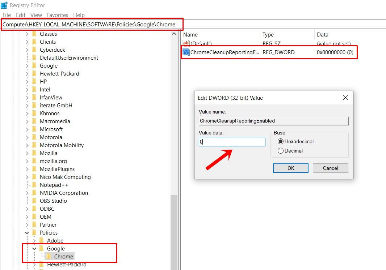Expand the Motorola key
The height and width of the screenshot is (270, 386).
(27, 137)
